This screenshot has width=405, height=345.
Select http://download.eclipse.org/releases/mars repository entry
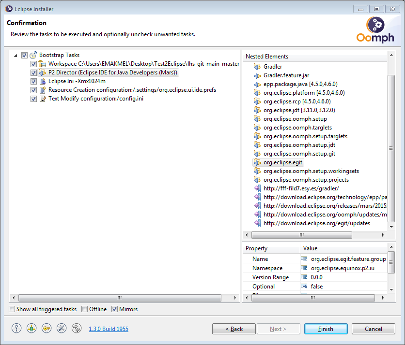[325, 206]
